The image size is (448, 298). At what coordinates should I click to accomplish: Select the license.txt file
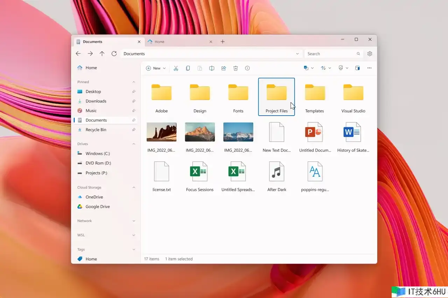point(161,176)
